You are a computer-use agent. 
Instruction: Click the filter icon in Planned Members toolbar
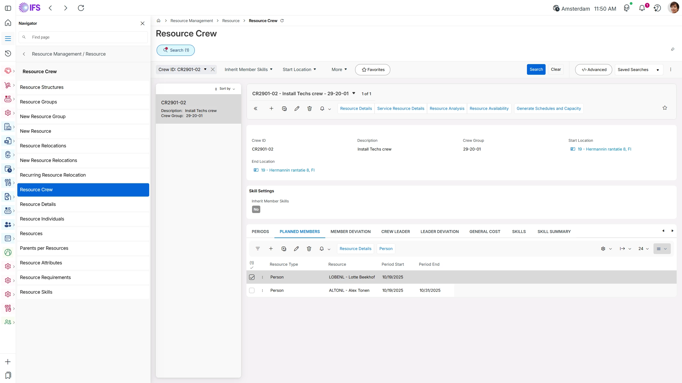(x=258, y=249)
